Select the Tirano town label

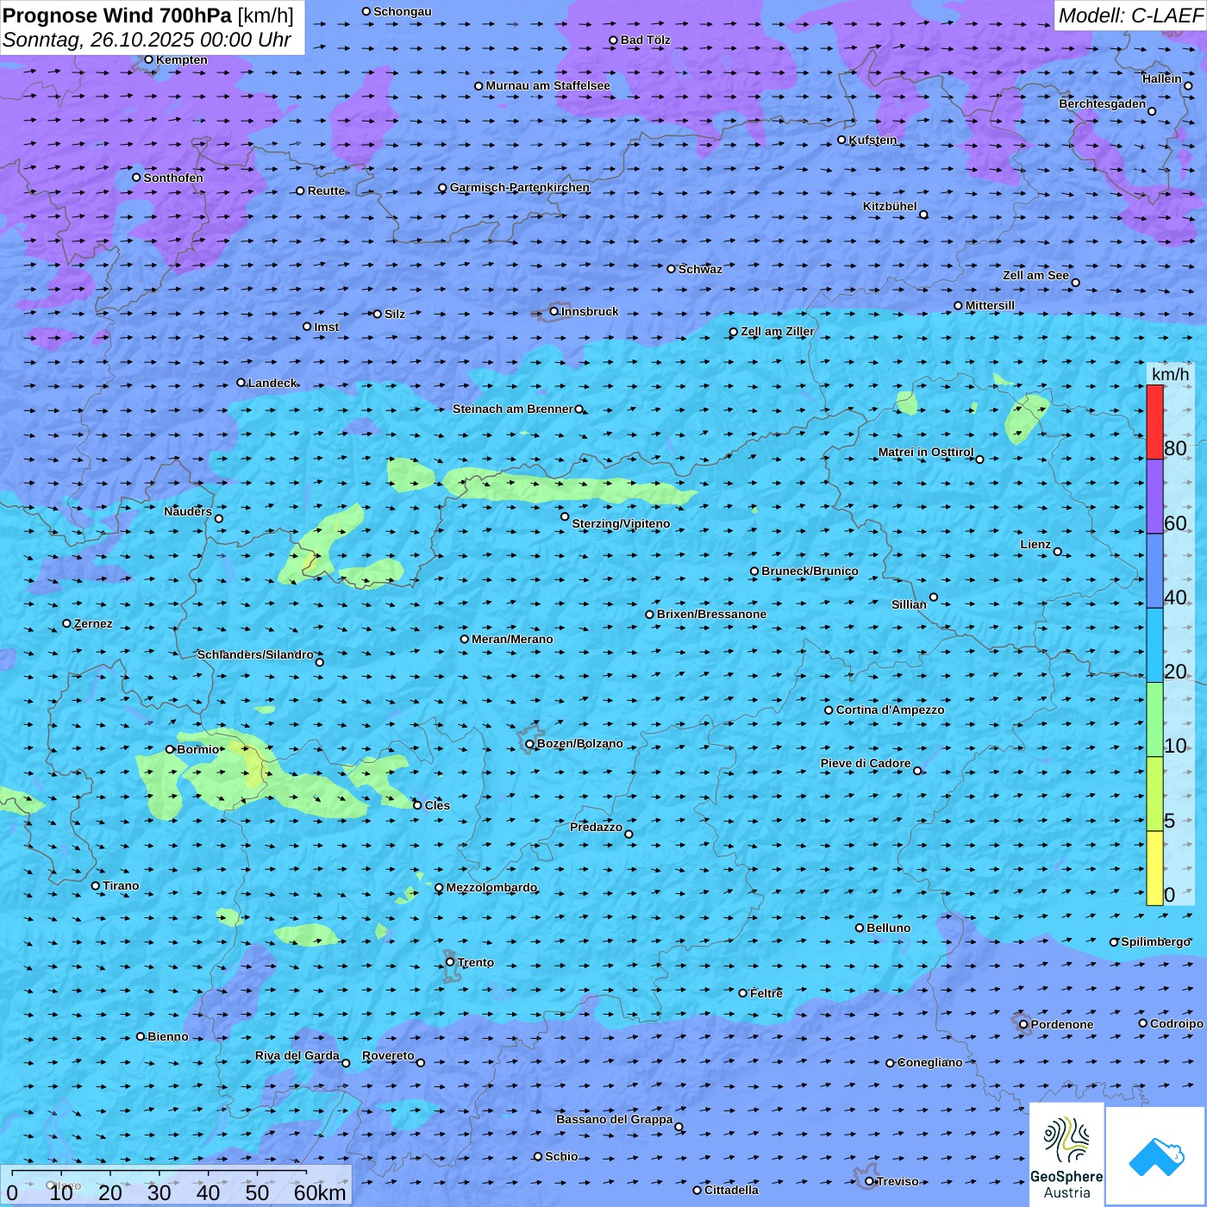[x=121, y=885]
